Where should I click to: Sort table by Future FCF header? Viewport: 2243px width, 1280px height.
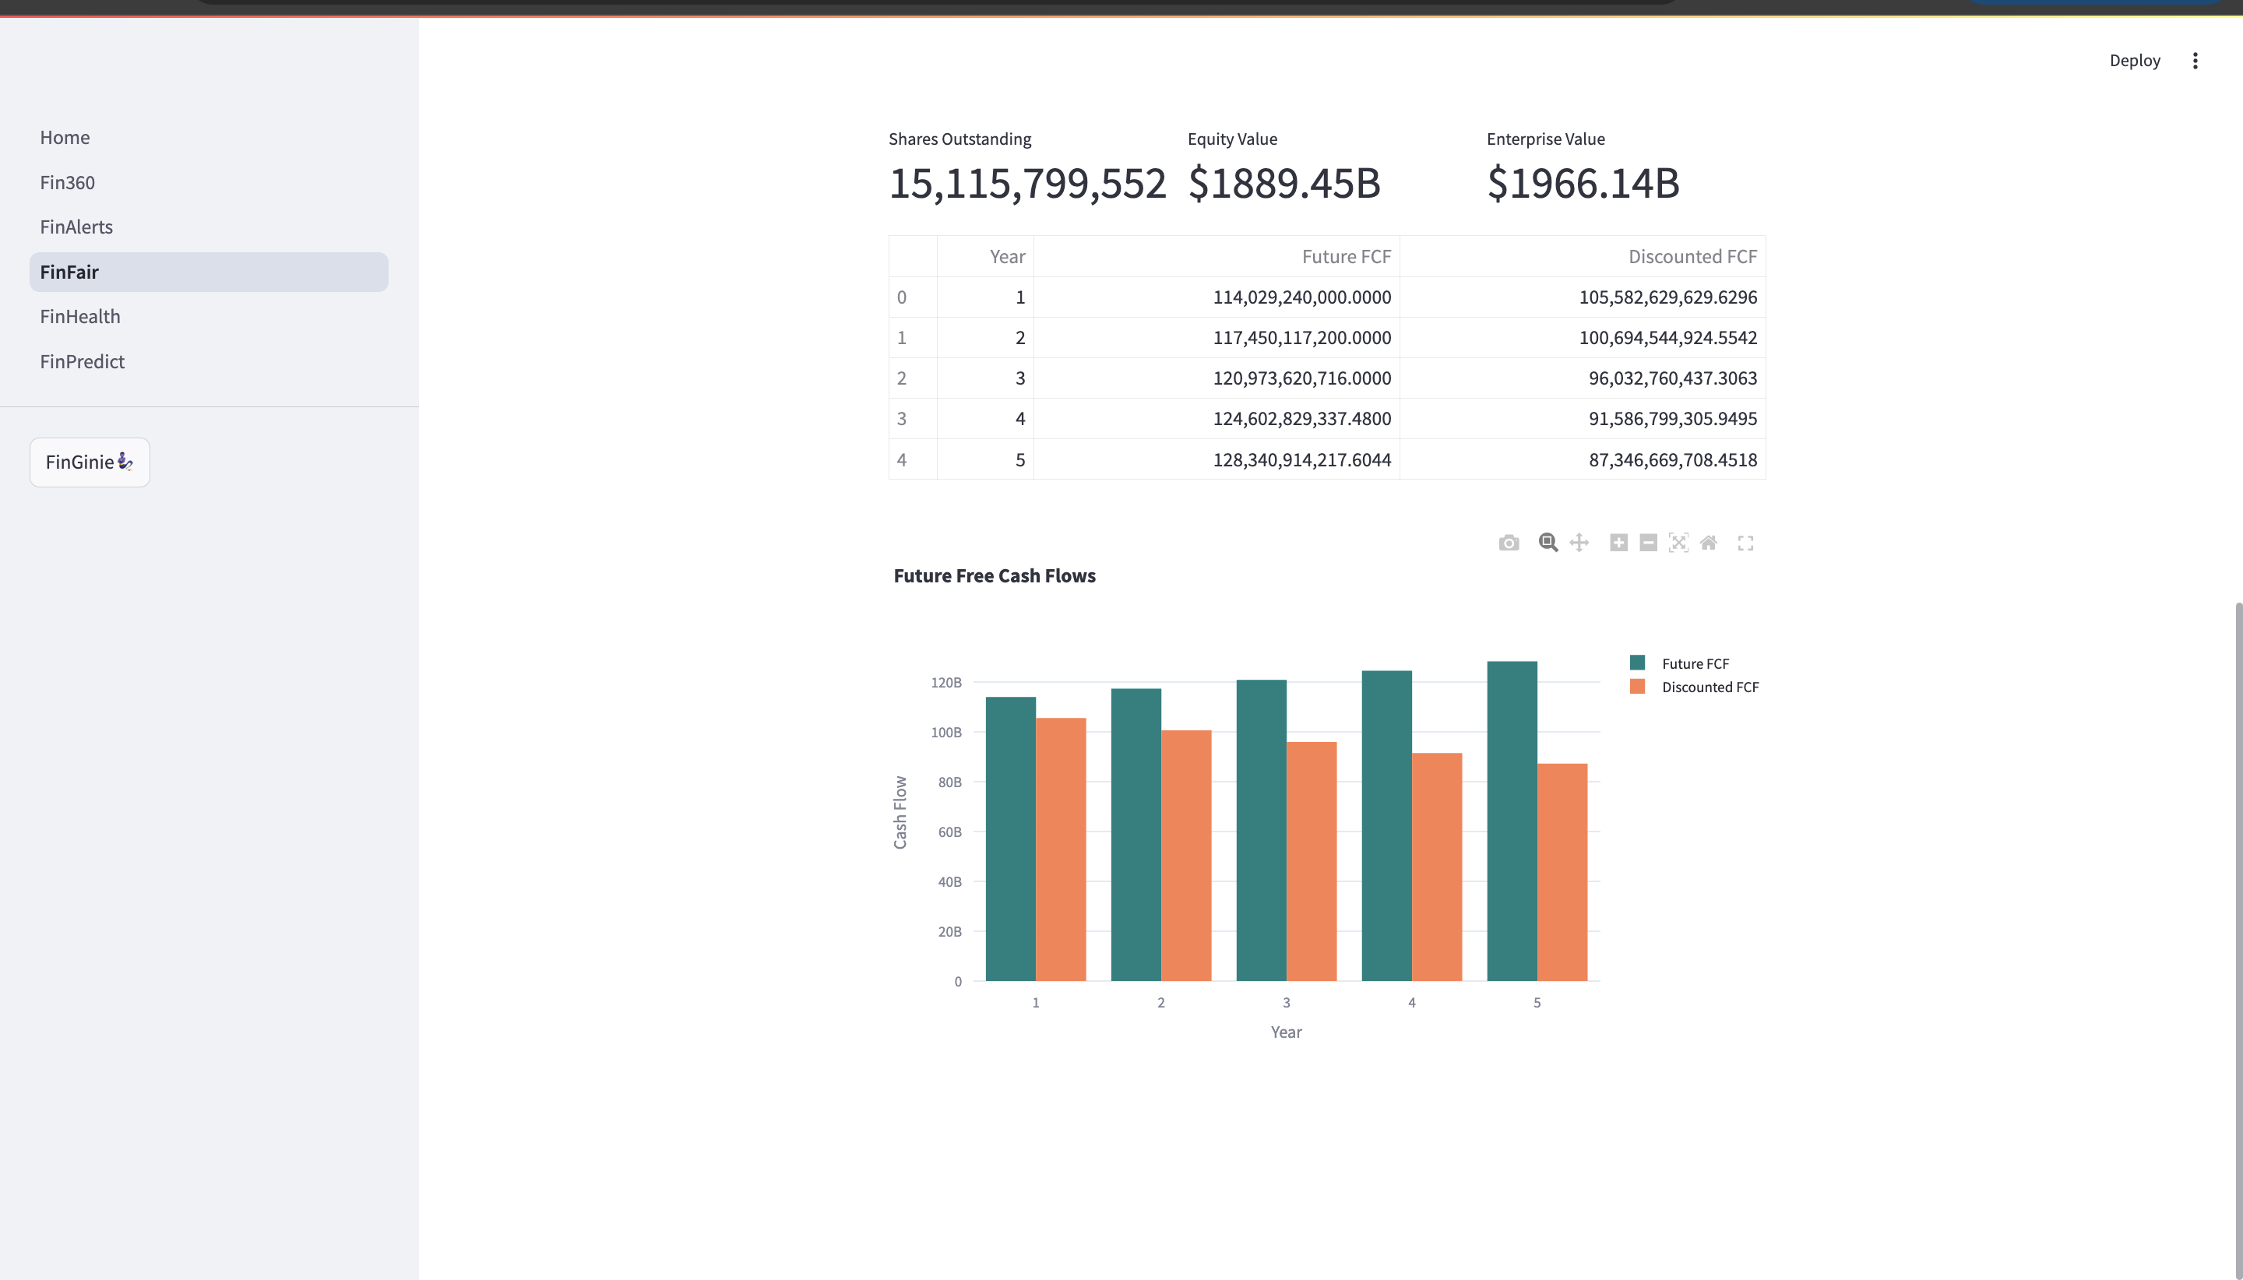click(x=1345, y=257)
